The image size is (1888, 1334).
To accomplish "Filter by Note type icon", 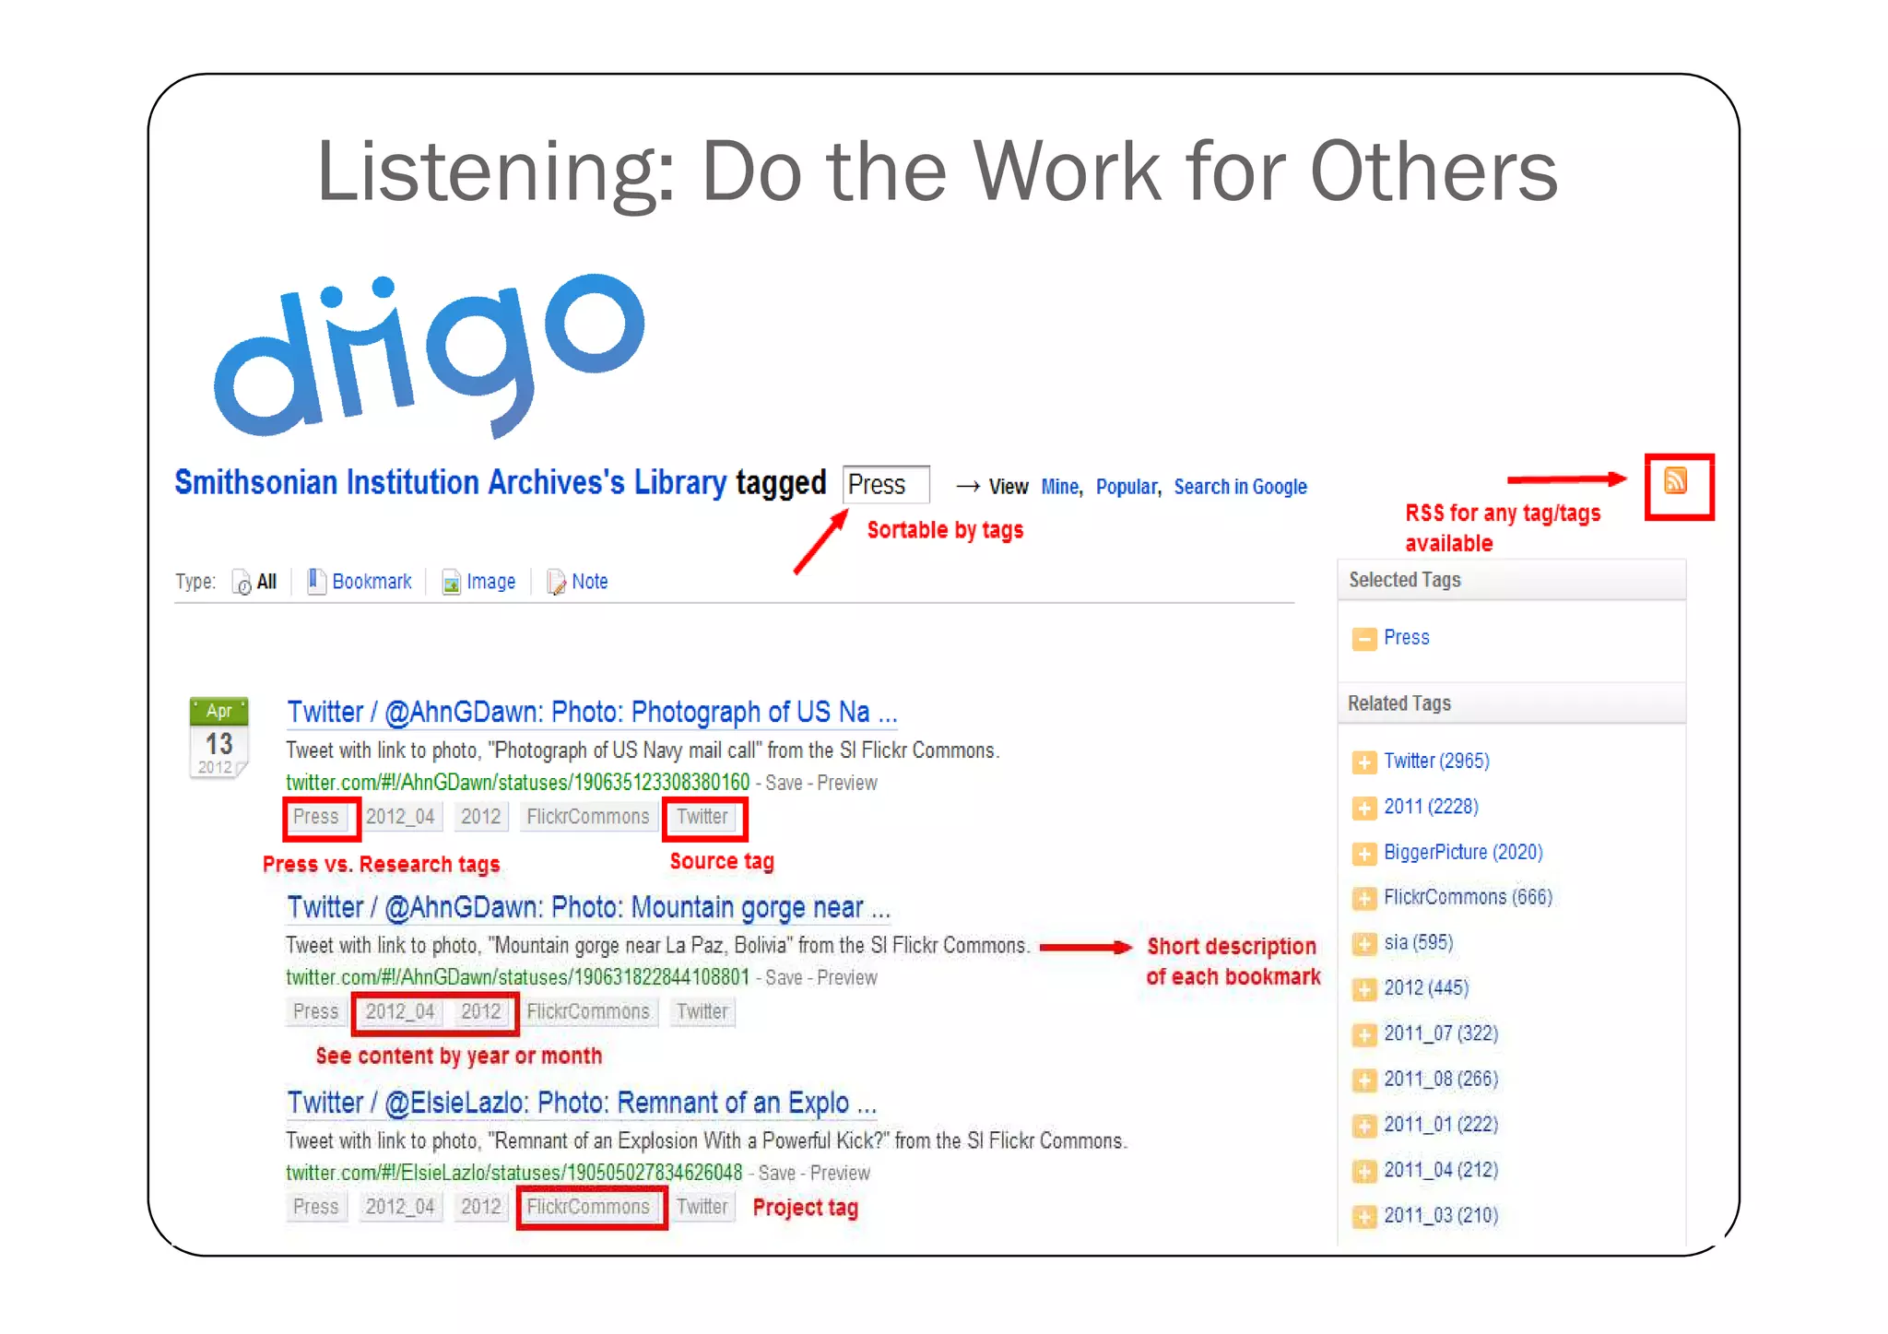I will pyautogui.click(x=556, y=582).
